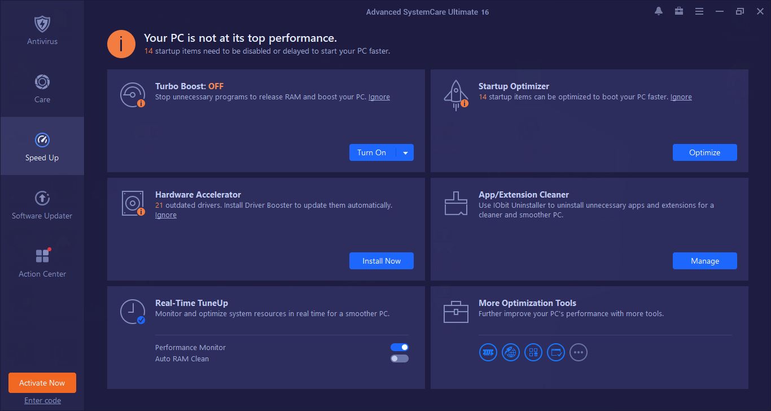Click the Auto RAM Clean label
Screen dimensions: 771x411
click(x=182, y=359)
